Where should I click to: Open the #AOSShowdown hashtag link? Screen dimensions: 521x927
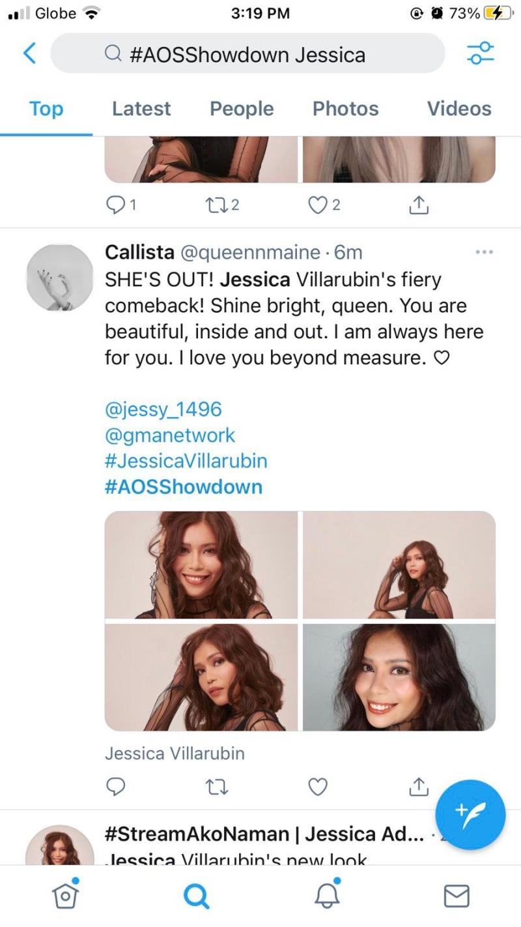182,487
